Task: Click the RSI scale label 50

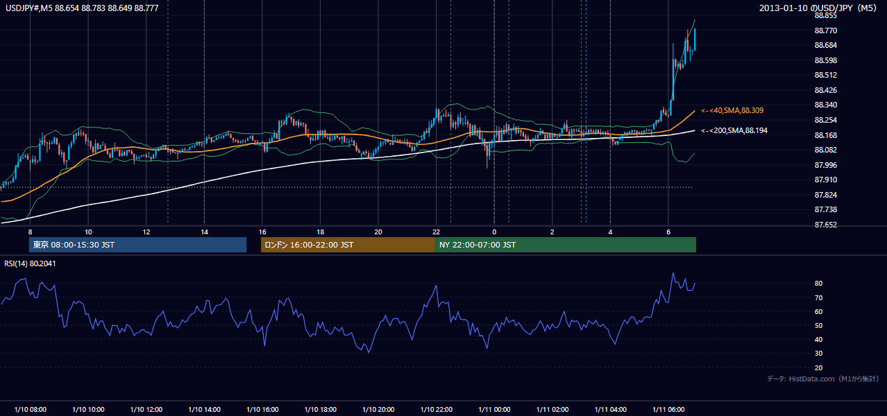Action: pos(819,325)
